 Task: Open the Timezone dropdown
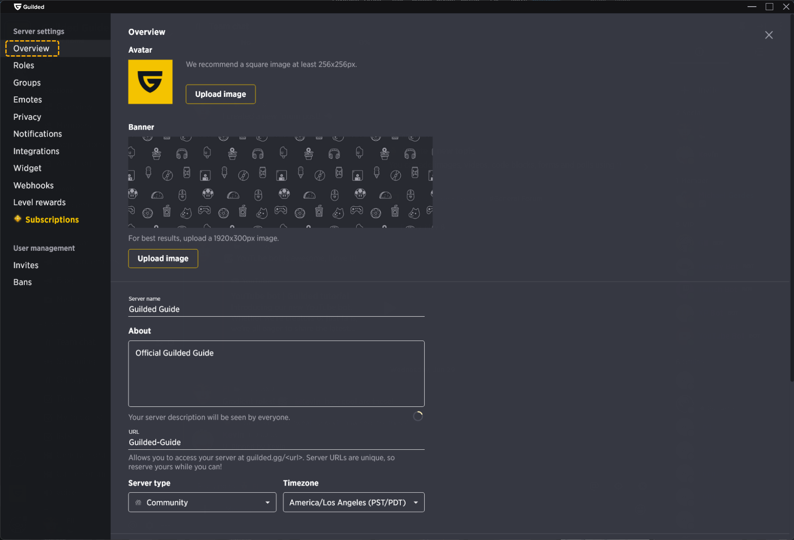354,502
